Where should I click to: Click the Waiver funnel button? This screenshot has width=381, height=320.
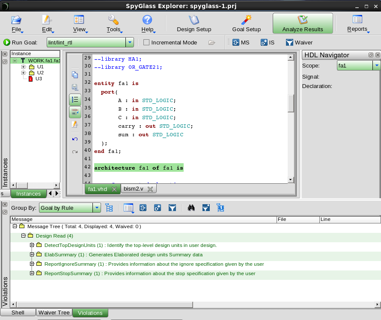(x=299, y=42)
